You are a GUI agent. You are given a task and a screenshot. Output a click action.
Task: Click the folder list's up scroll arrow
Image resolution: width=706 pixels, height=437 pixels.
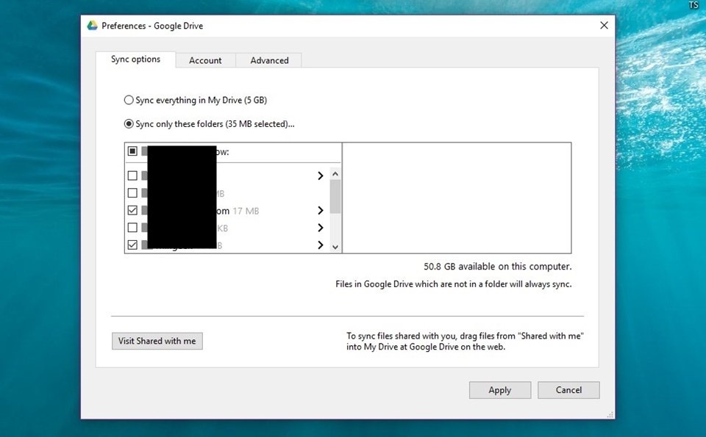[x=335, y=174]
